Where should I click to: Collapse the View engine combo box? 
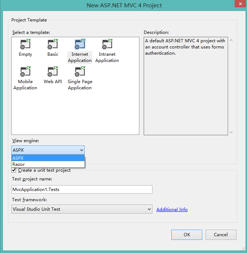pos(48,150)
